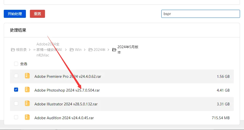Tick the 全选 select-all checkbox
The image size is (244, 130).
(16, 64)
